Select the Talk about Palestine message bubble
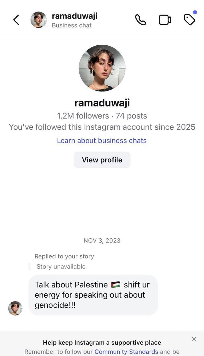 click(93, 295)
